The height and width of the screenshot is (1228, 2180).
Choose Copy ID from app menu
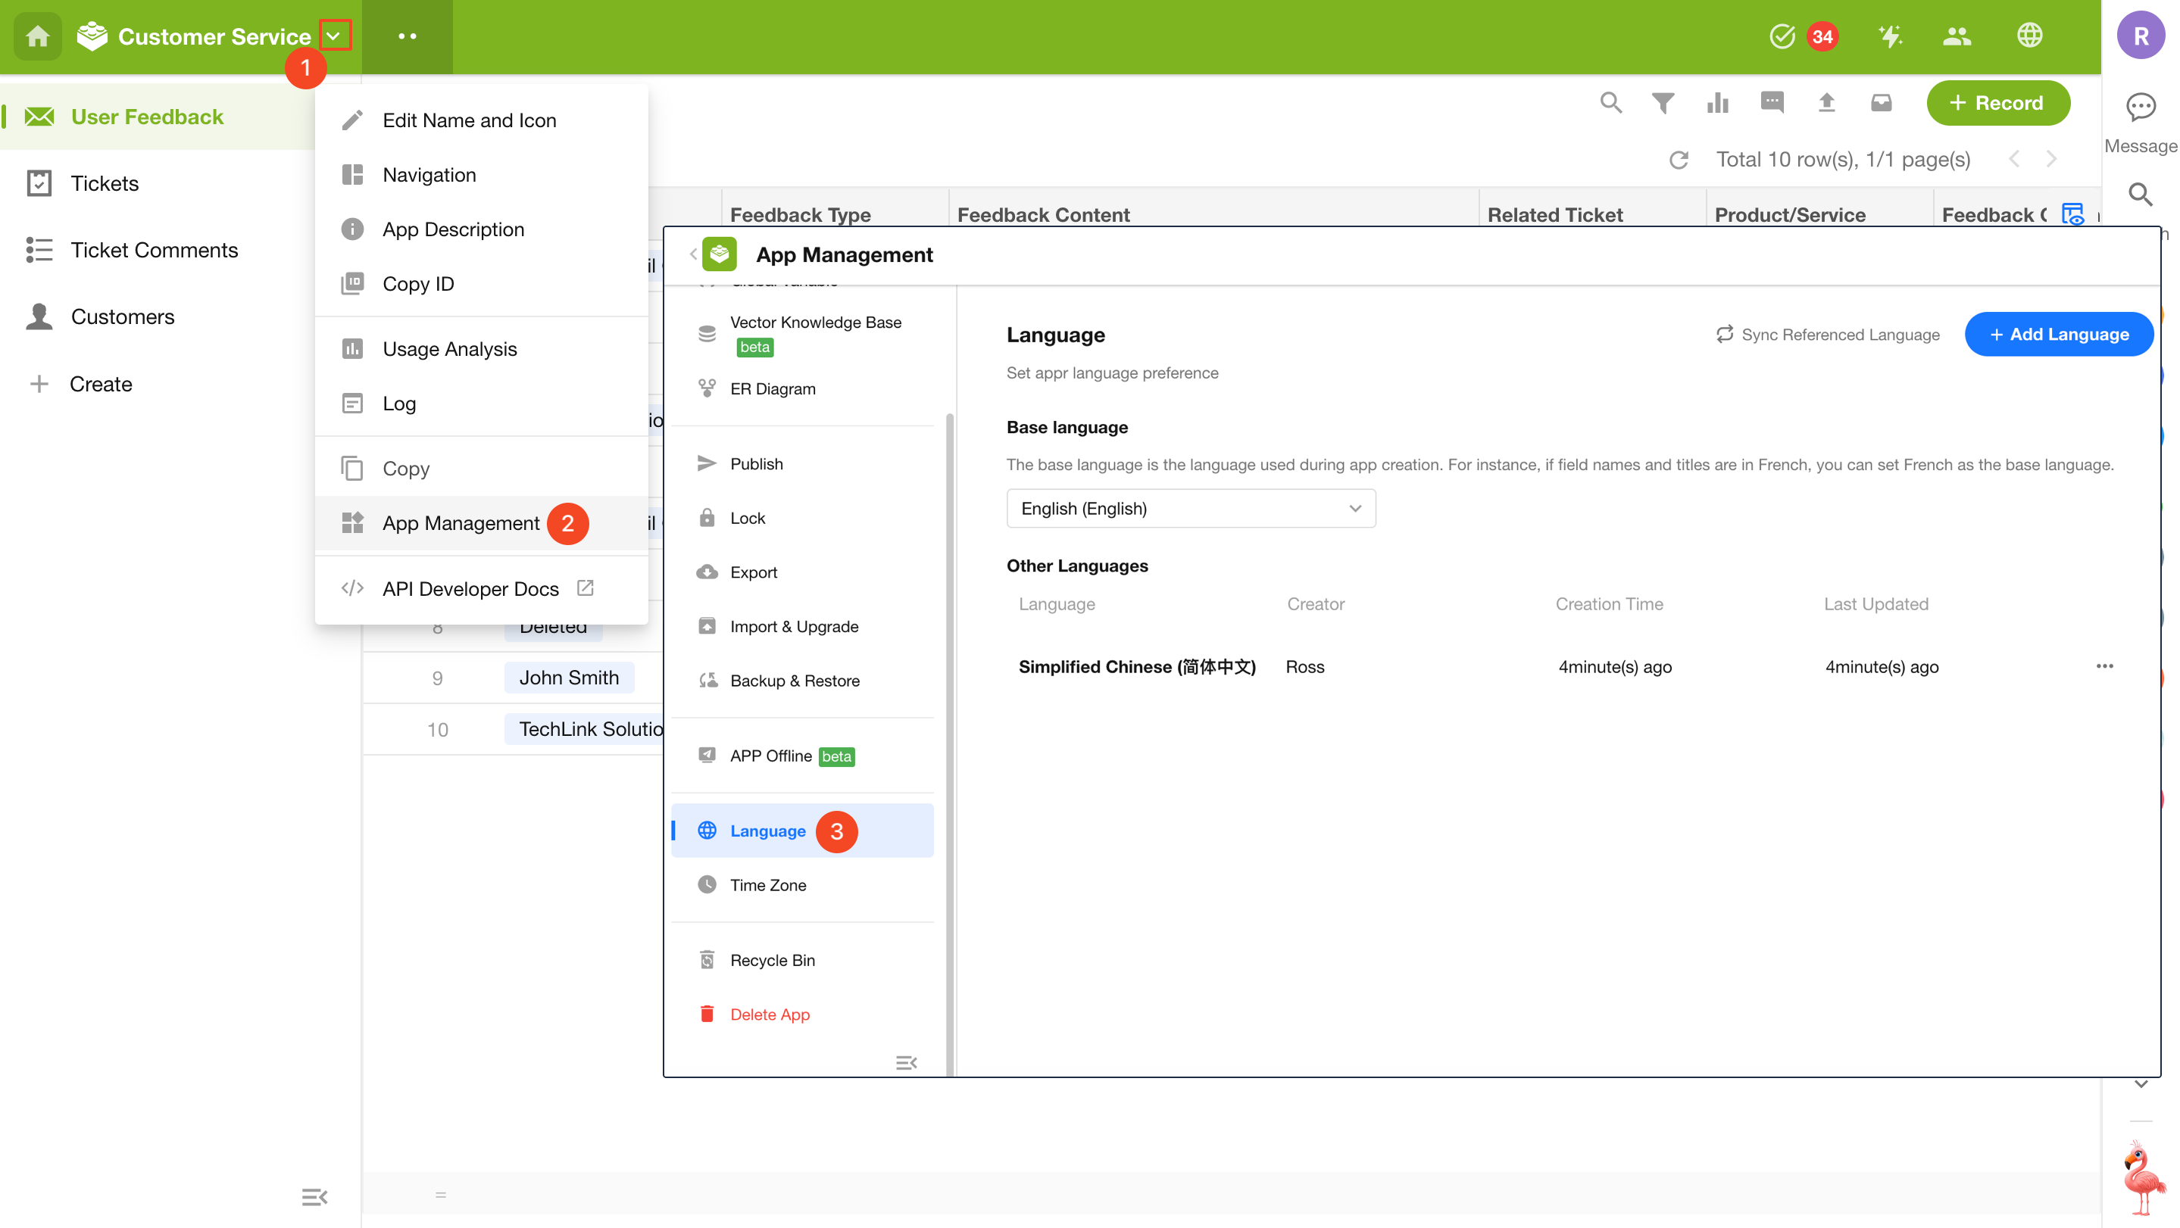coord(418,284)
